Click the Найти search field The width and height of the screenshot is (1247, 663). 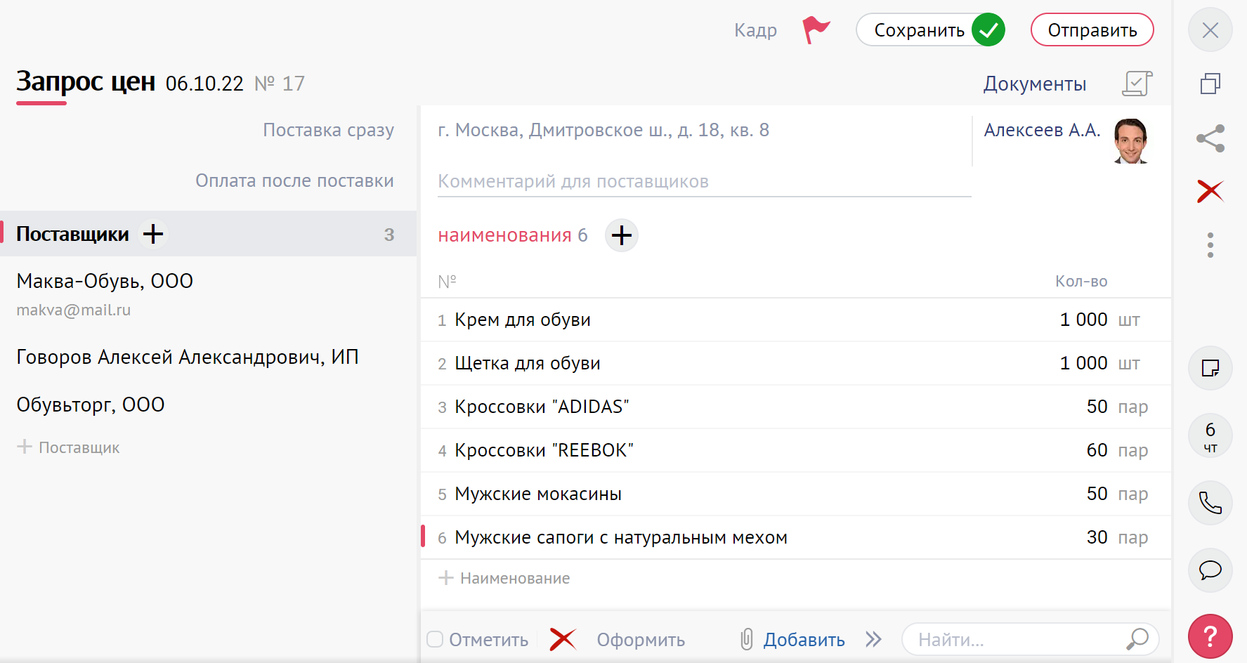[1019, 639]
